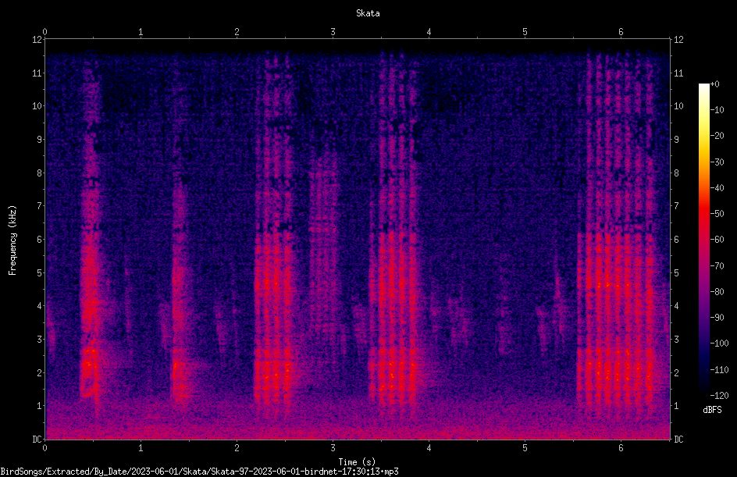Click the -120 label on the color scale
737x477 pixels.
click(x=720, y=395)
